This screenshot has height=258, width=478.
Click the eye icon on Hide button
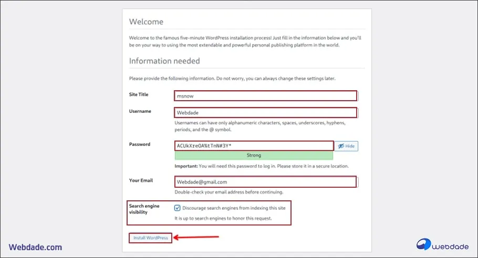(x=341, y=146)
